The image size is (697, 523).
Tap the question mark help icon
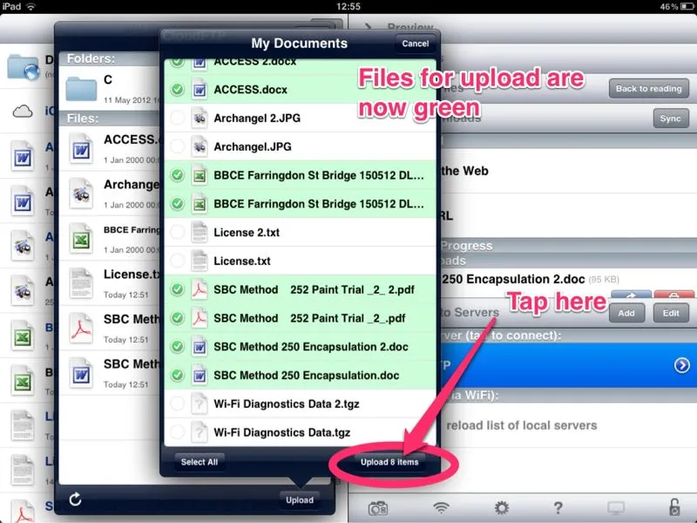click(x=558, y=507)
